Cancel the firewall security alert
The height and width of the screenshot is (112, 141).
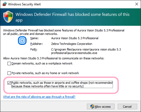point(127,107)
